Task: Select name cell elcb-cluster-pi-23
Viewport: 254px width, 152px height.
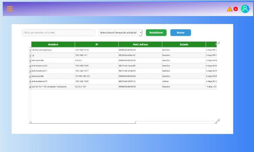Action: pyautogui.click(x=53, y=81)
